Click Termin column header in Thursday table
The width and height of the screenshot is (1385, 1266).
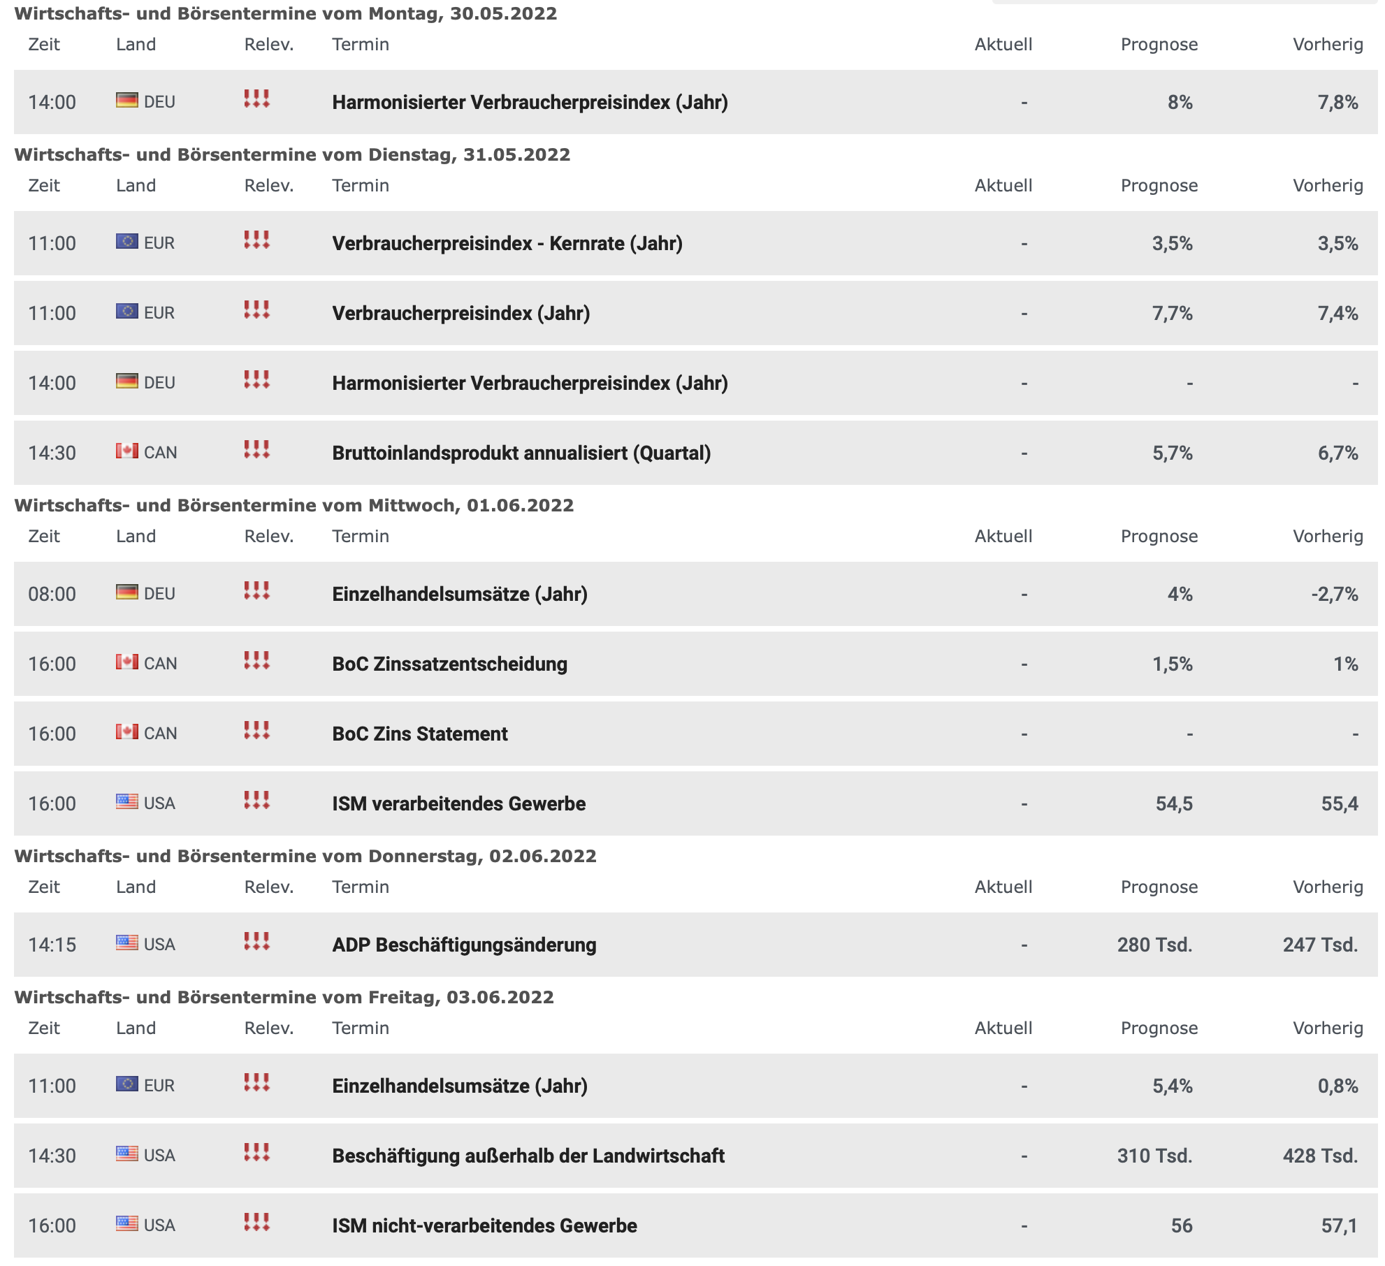click(x=361, y=887)
